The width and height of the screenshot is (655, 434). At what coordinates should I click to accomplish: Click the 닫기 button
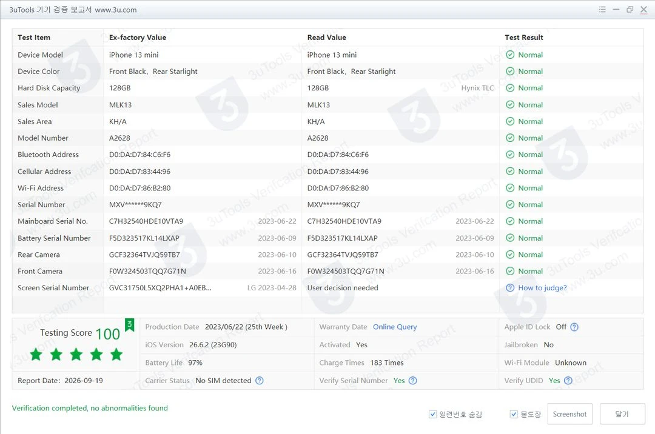pos(622,414)
